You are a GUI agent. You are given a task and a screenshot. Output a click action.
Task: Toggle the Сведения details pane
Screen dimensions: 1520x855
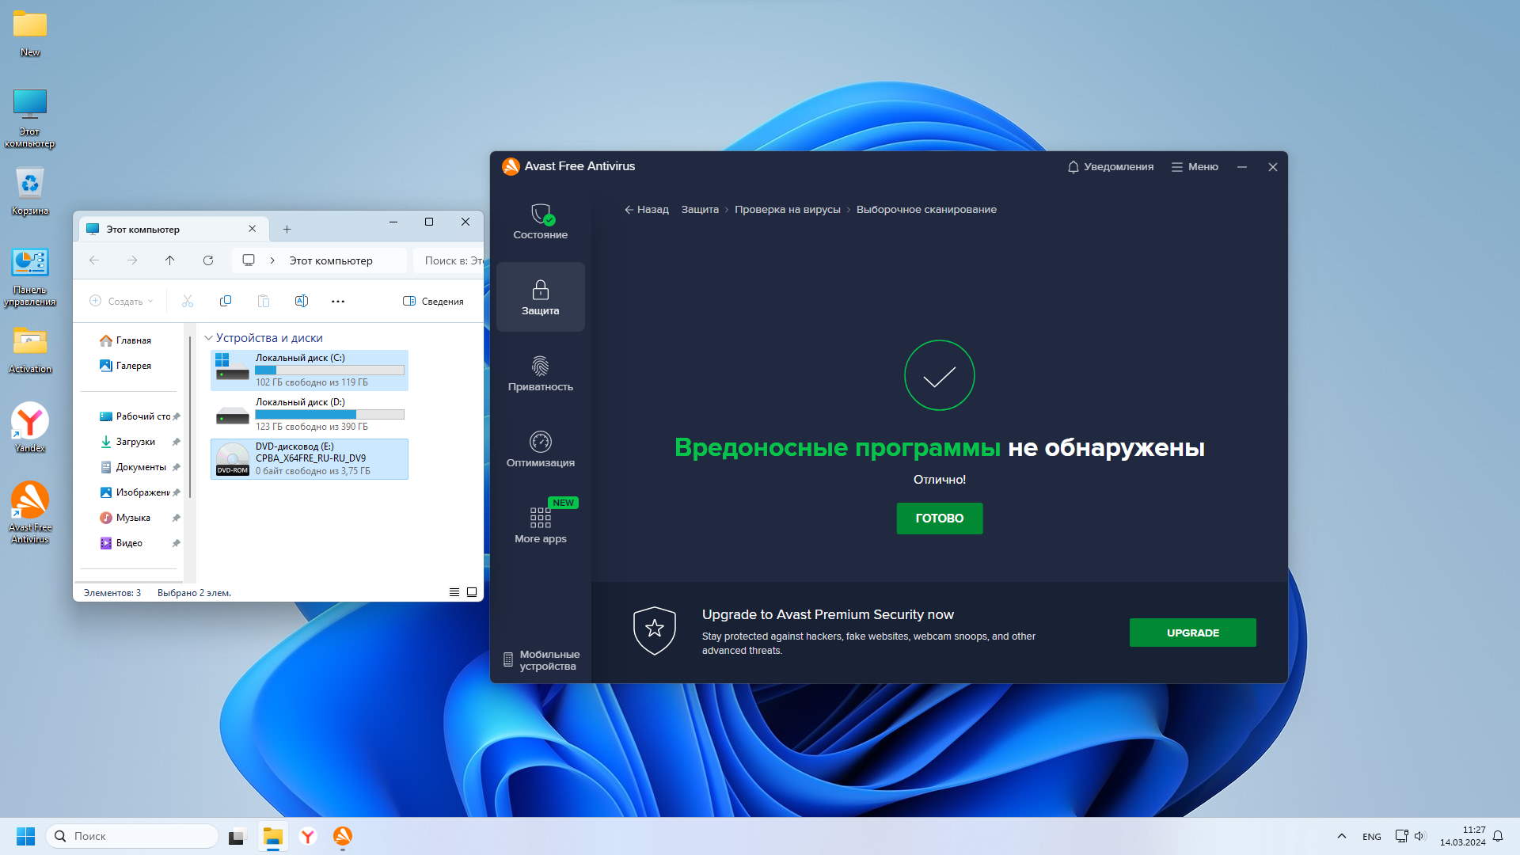coord(433,301)
